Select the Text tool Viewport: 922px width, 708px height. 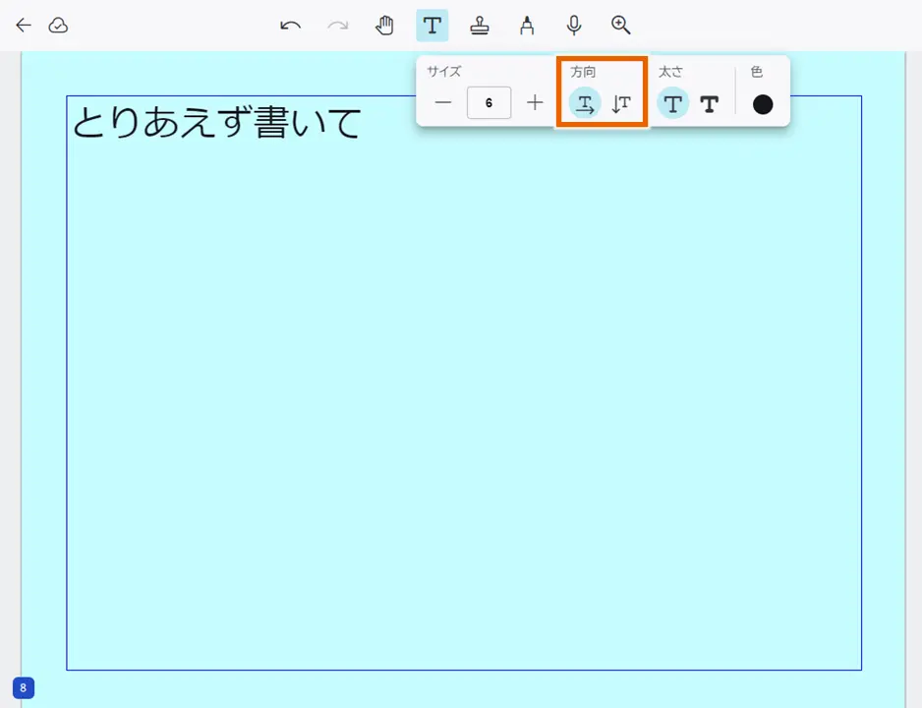click(432, 26)
